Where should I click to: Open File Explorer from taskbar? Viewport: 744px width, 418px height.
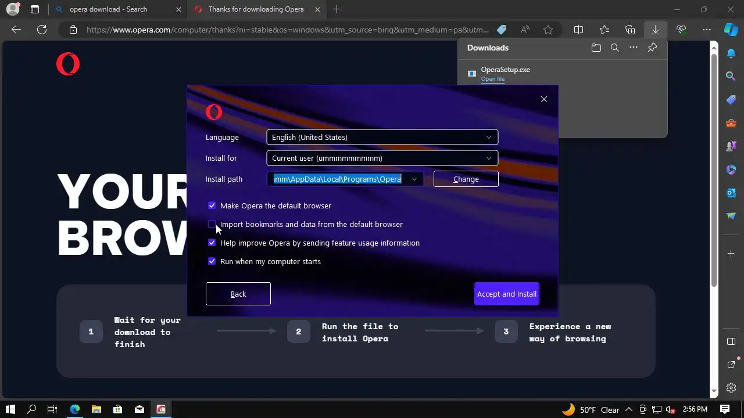tap(96, 409)
